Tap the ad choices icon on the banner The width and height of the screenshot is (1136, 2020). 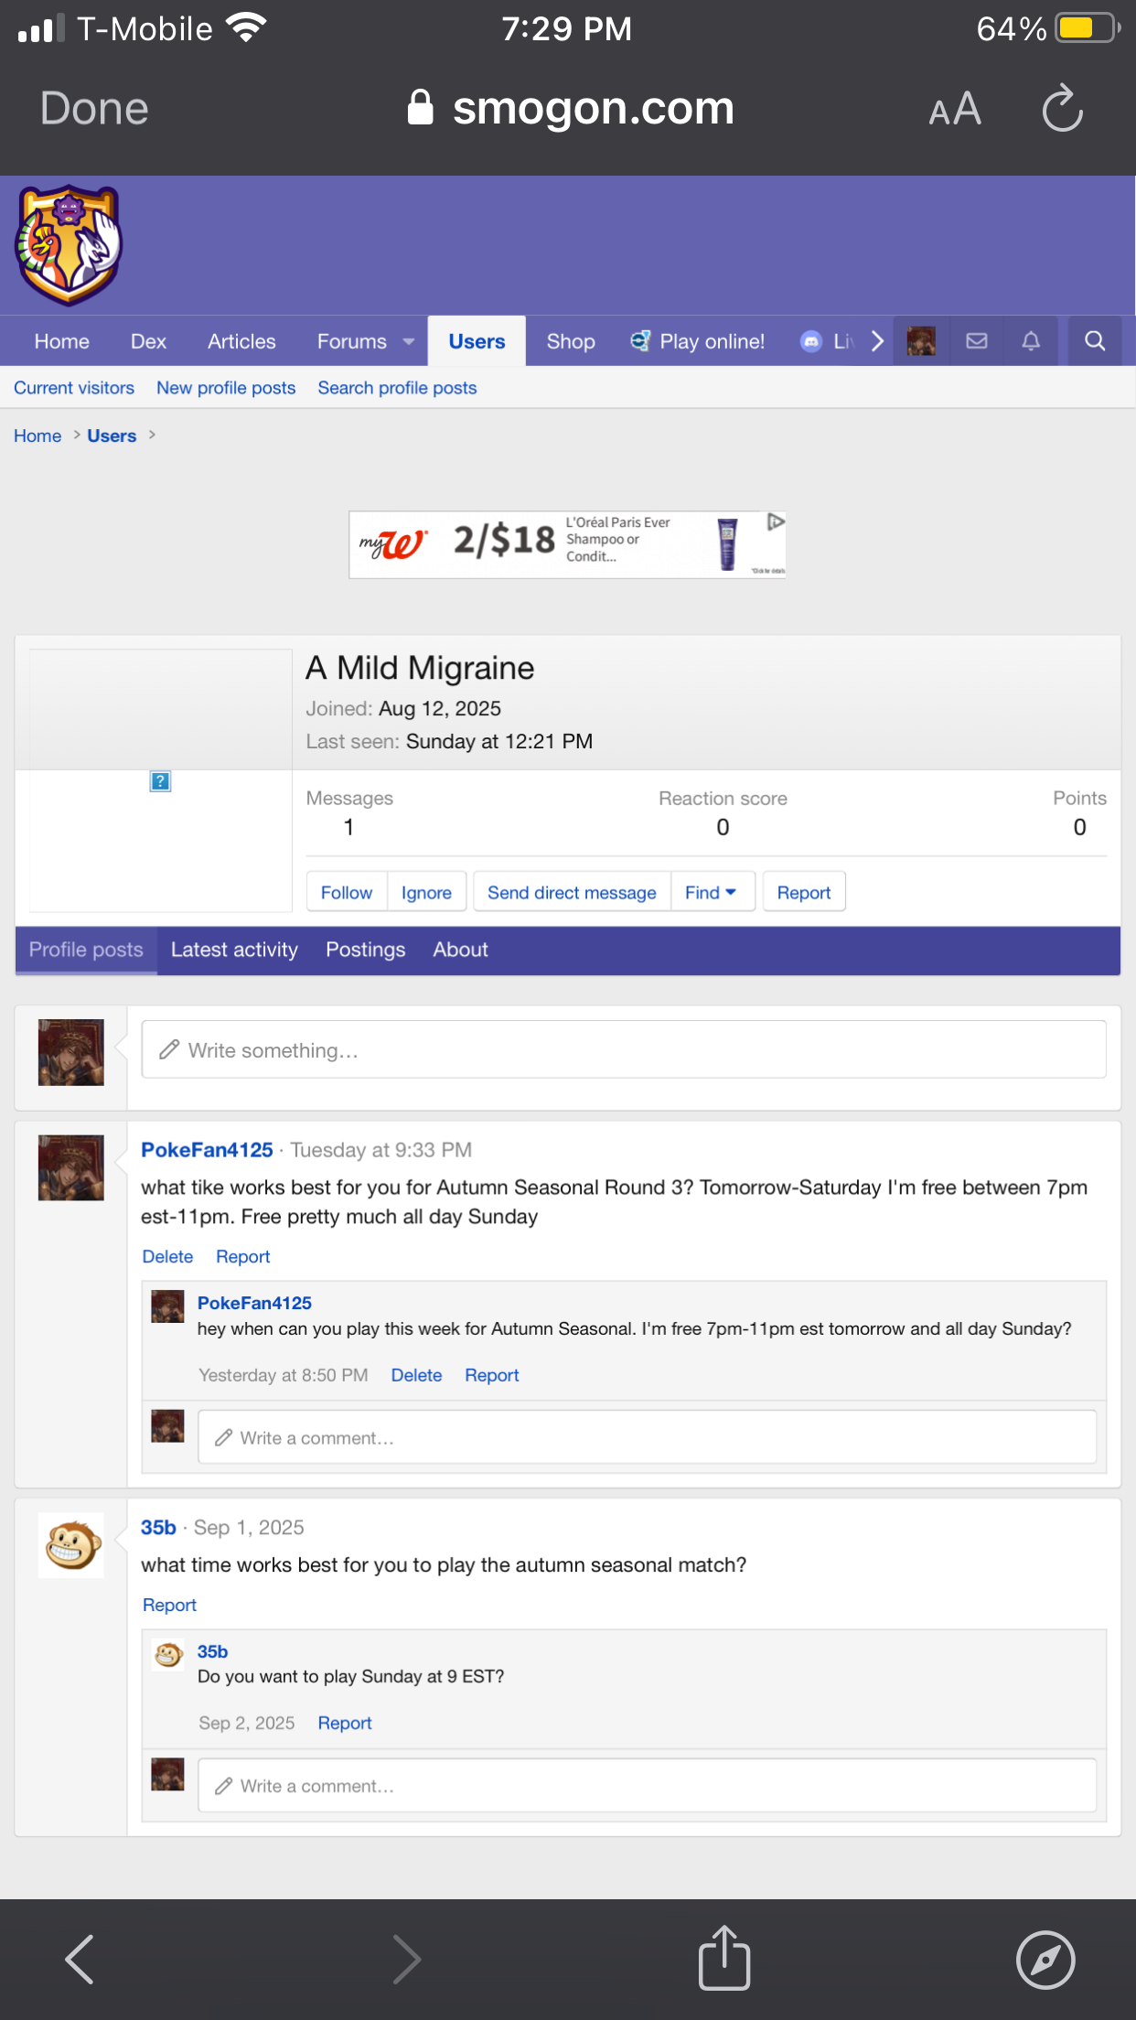click(x=776, y=521)
